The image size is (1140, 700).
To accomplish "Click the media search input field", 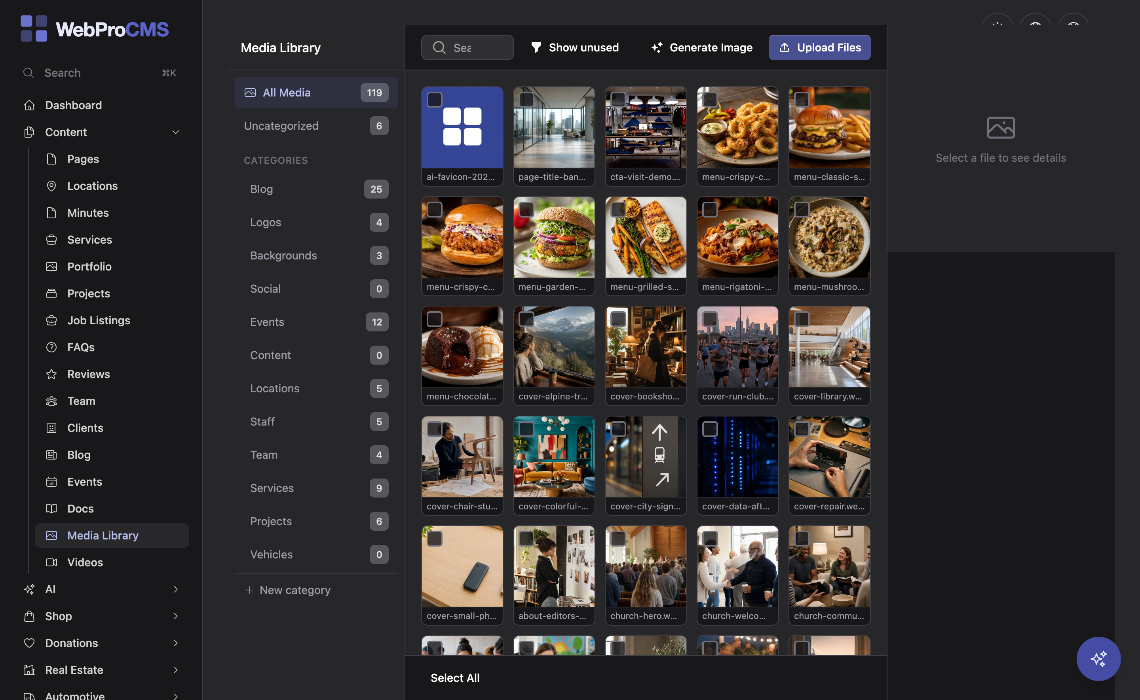I will [x=467, y=47].
